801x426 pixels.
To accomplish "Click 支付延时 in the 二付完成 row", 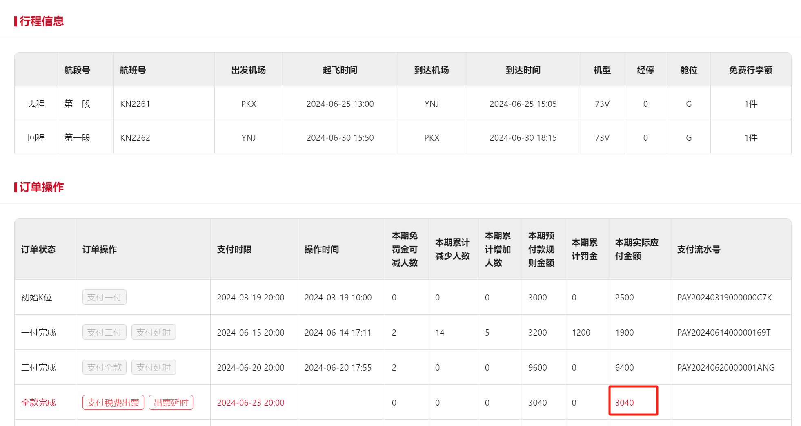I will coord(154,367).
